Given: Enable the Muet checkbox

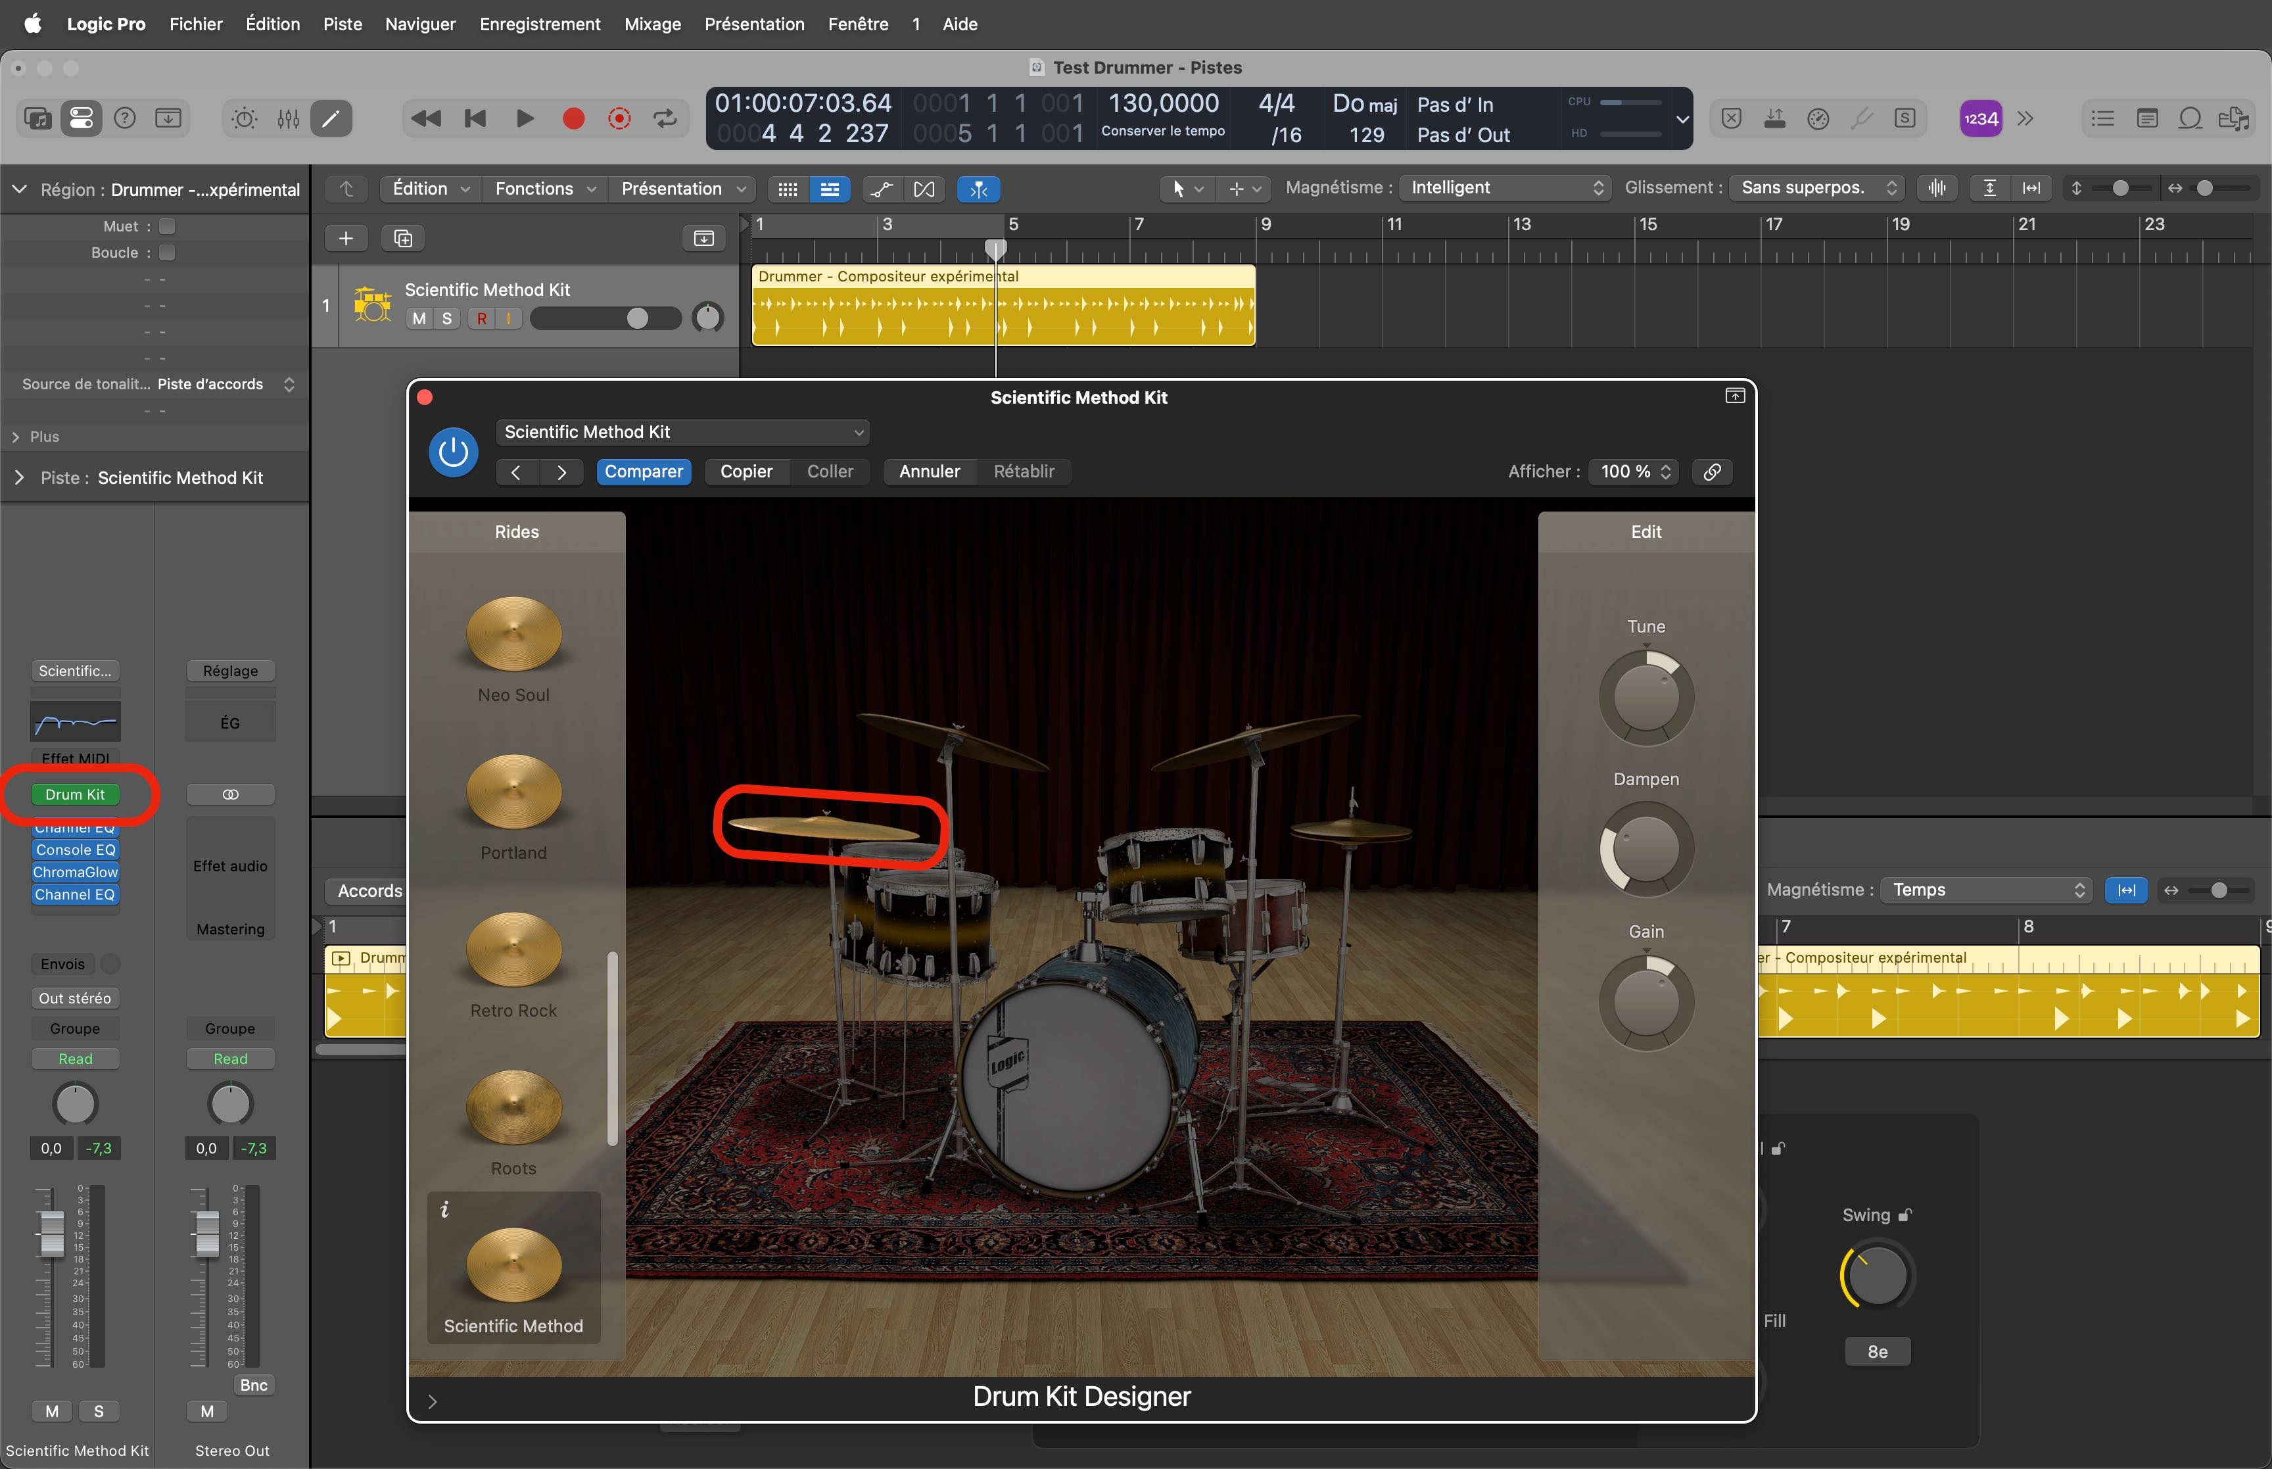Looking at the screenshot, I should point(167,226).
